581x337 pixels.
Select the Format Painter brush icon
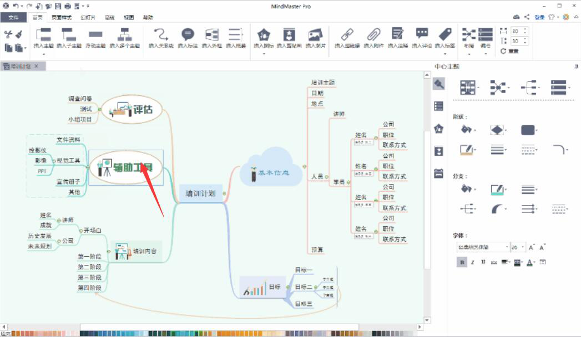tap(19, 34)
